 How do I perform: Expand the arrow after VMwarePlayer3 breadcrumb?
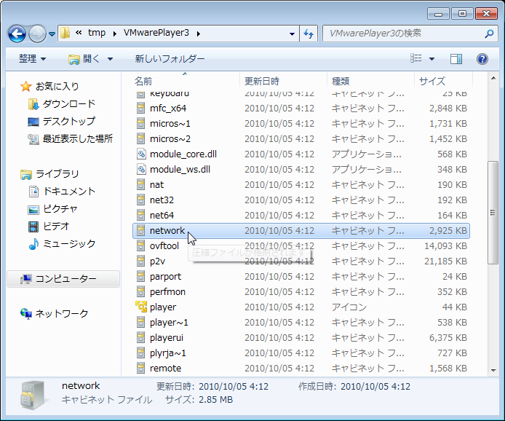click(199, 34)
